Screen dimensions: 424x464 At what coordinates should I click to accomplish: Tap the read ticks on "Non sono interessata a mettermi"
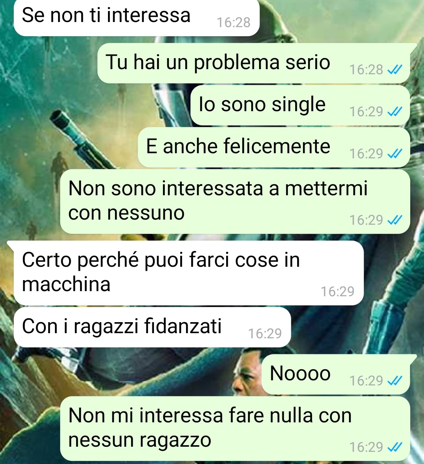[x=395, y=220]
